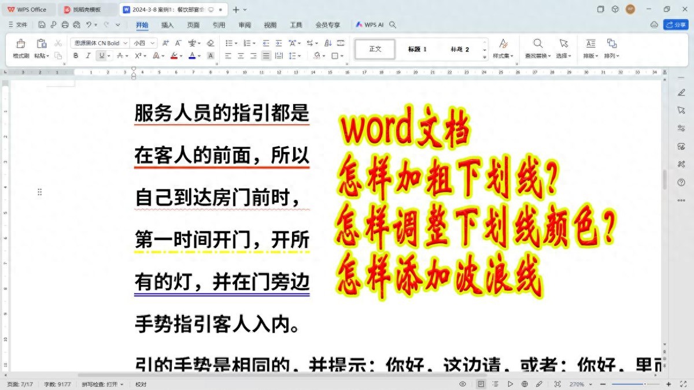This screenshot has height=390, width=694.
Task: Click the zoom slider in status bar
Action: point(636,384)
